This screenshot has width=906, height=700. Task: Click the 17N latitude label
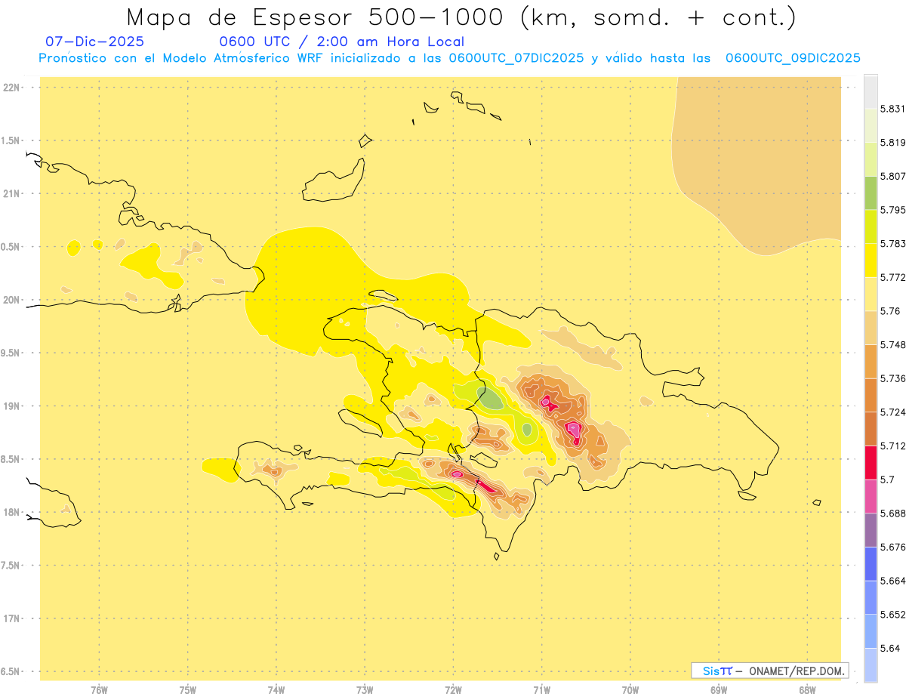click(13, 618)
